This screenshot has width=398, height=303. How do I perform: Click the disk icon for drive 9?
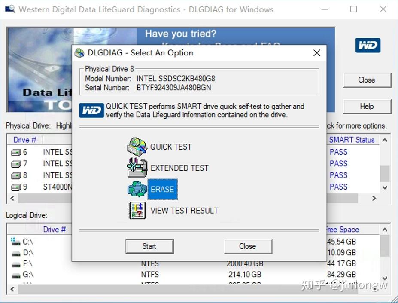(x=16, y=187)
